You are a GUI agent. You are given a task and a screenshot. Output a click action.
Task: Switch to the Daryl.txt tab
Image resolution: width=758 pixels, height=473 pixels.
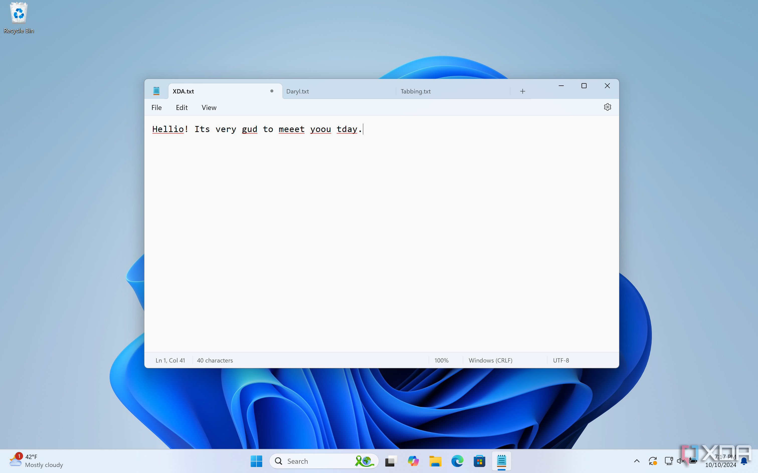click(x=297, y=91)
